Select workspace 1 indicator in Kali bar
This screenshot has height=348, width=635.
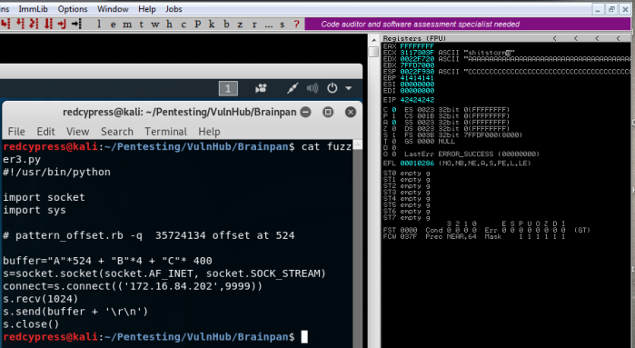tap(228, 88)
